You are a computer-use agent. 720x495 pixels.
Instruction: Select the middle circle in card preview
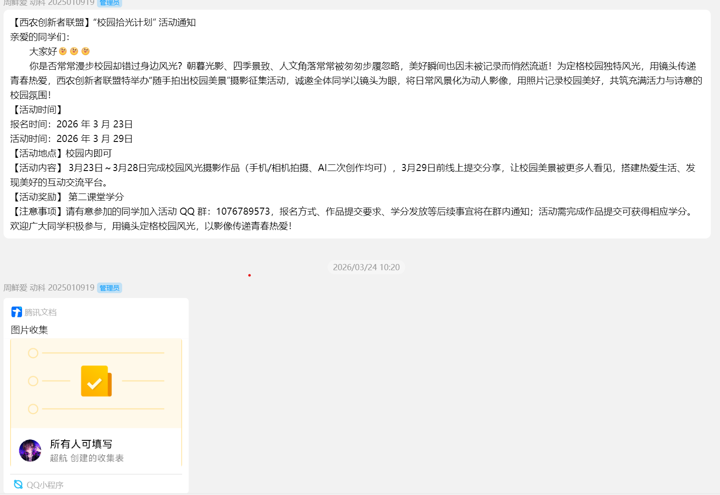(x=33, y=381)
